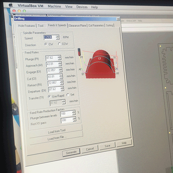This screenshot has width=173, height=173.
Task: Click the Retract (Rf) feed rate field
Action: (x=54, y=83)
